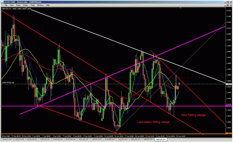The width and height of the screenshot is (233, 142).
Task: Close the inner GBPUSD,H4 chart window
Action: [x=230, y=5]
